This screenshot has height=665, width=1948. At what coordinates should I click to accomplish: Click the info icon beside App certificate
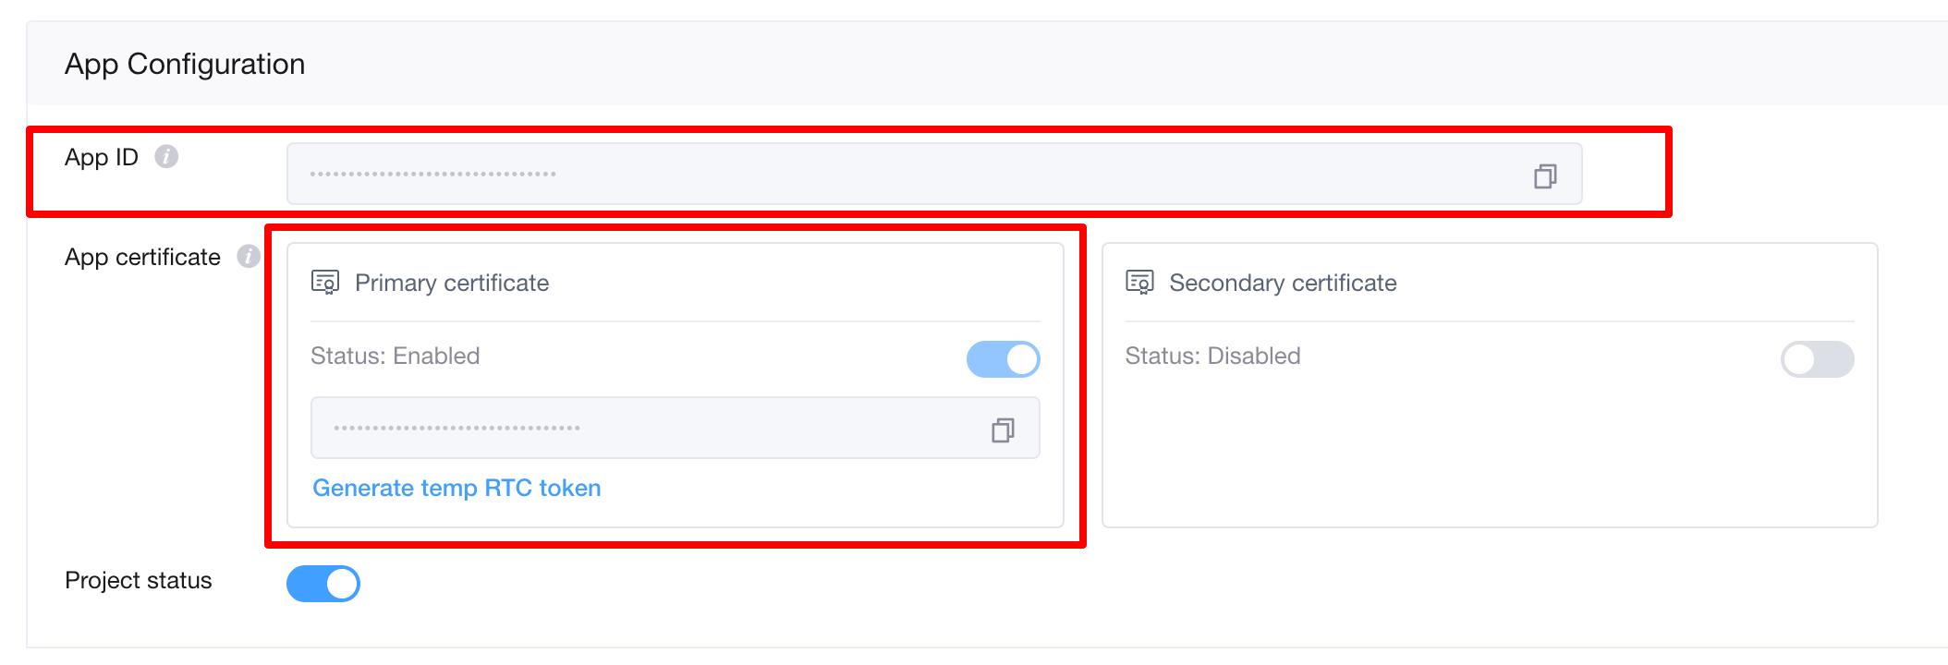248,257
